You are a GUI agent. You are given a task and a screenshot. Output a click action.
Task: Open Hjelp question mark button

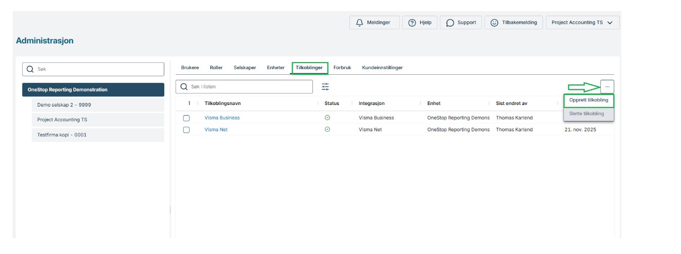[x=420, y=23]
